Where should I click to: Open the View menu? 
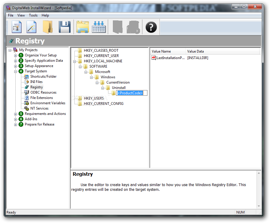[21, 15]
